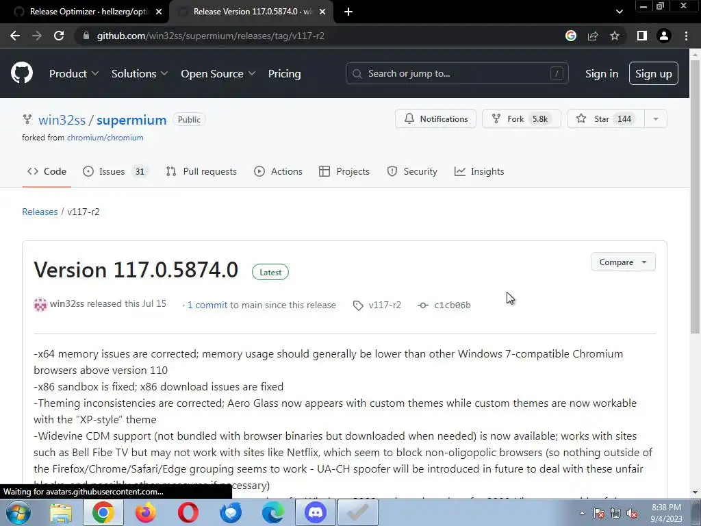Reload the page with refresh icon
701x526 pixels.
[x=59, y=36]
